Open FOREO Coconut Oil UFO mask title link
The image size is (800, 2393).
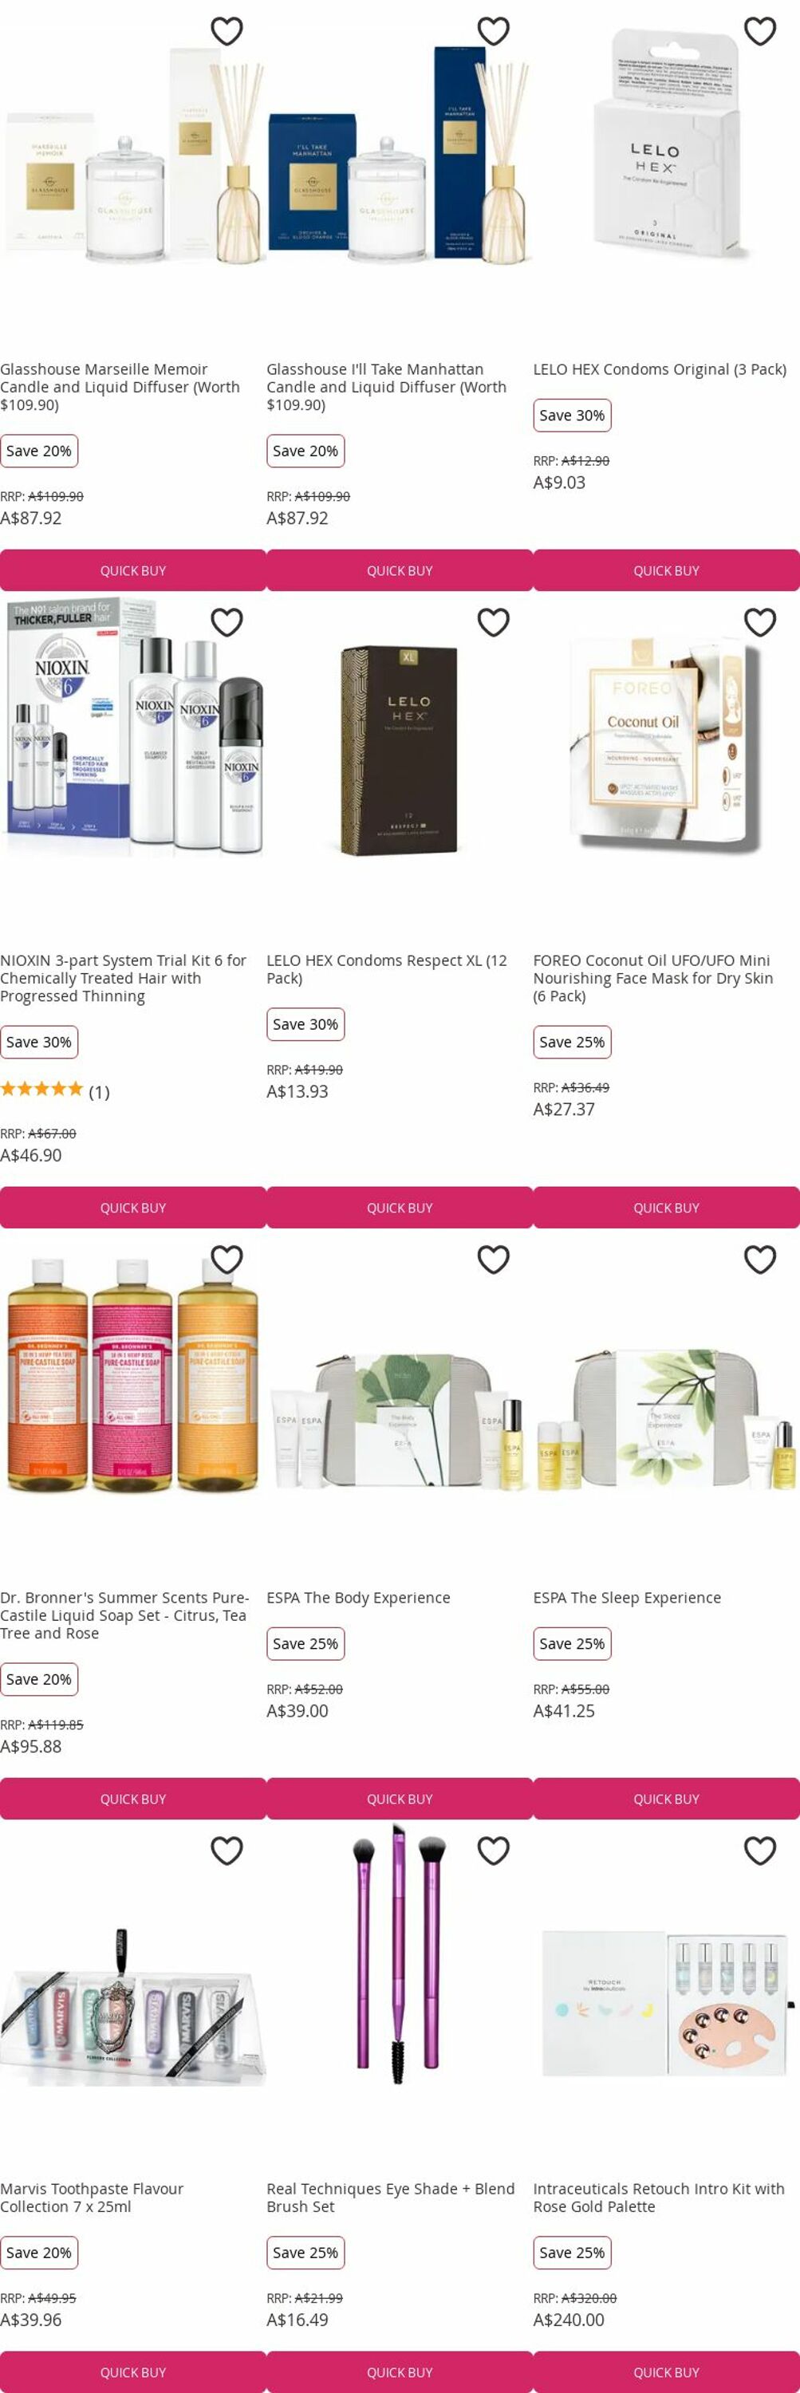[653, 978]
